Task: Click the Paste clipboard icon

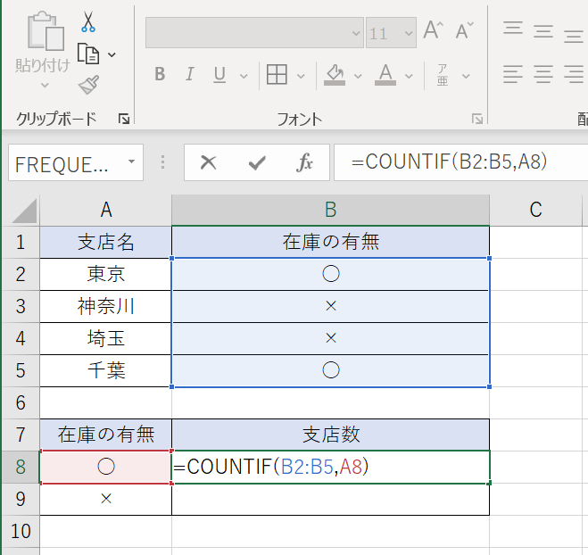Action: coord(46,34)
